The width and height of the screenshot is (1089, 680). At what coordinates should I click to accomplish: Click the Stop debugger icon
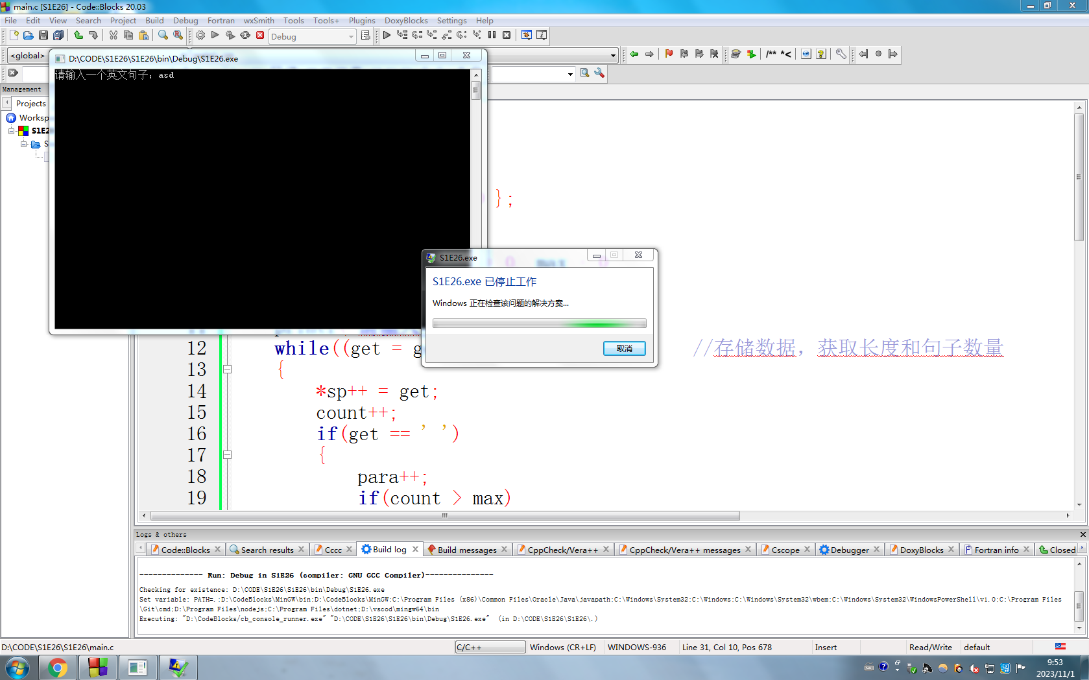pyautogui.click(x=507, y=35)
